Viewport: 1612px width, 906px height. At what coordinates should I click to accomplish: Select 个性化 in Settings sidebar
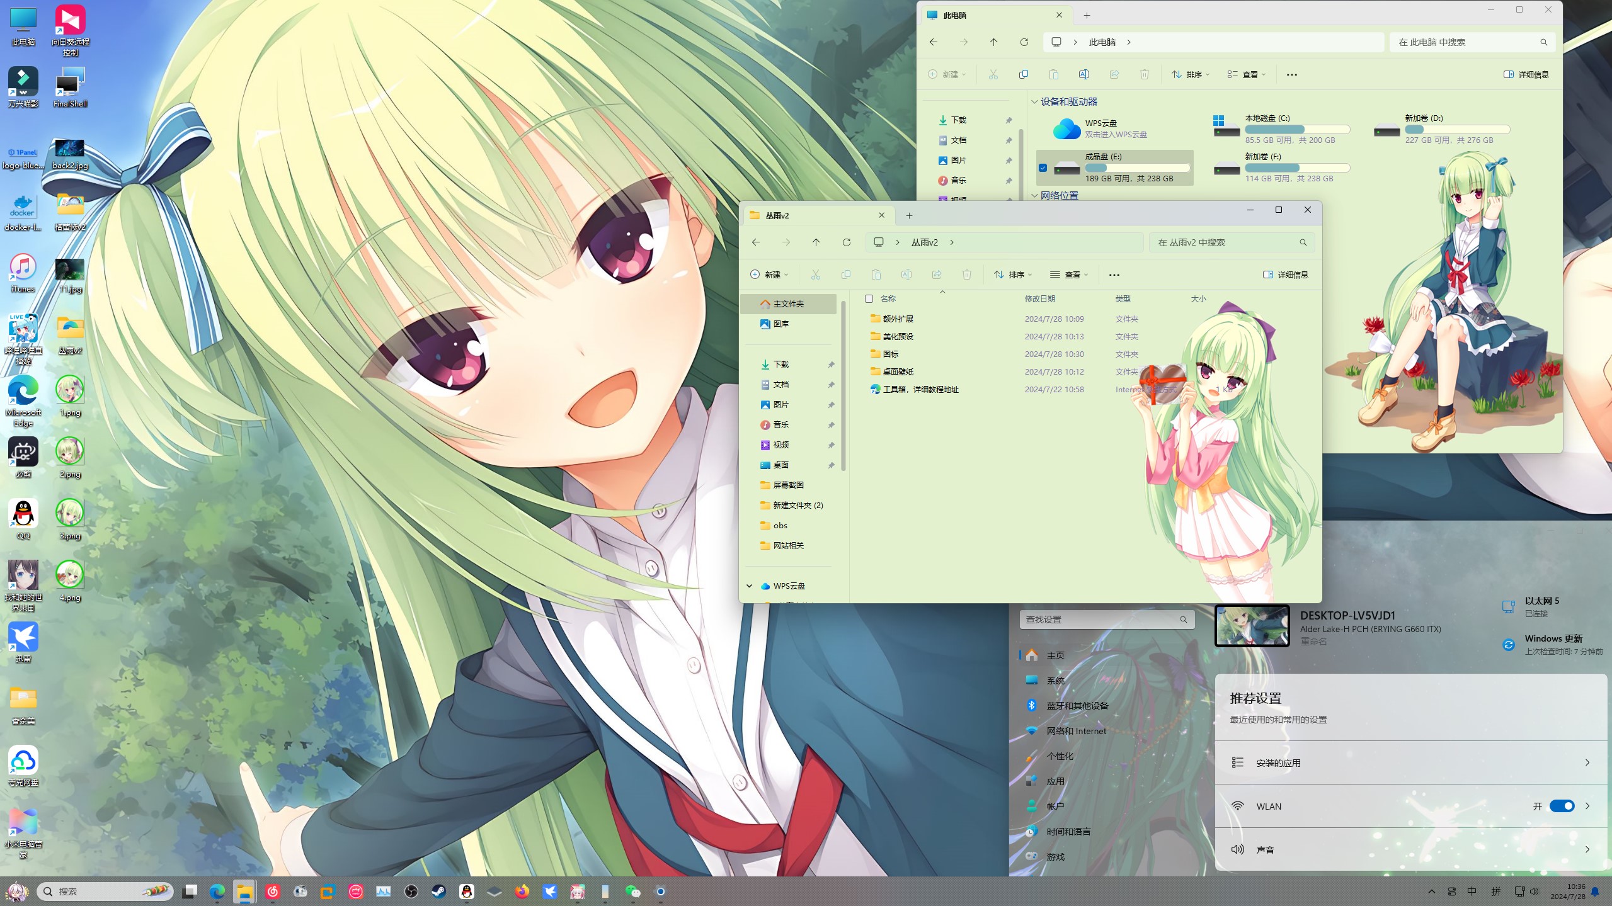[1060, 756]
